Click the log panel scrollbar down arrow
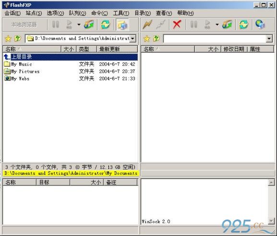Image resolution: width=277 pixels, height=236 pixels. (x=271, y=221)
